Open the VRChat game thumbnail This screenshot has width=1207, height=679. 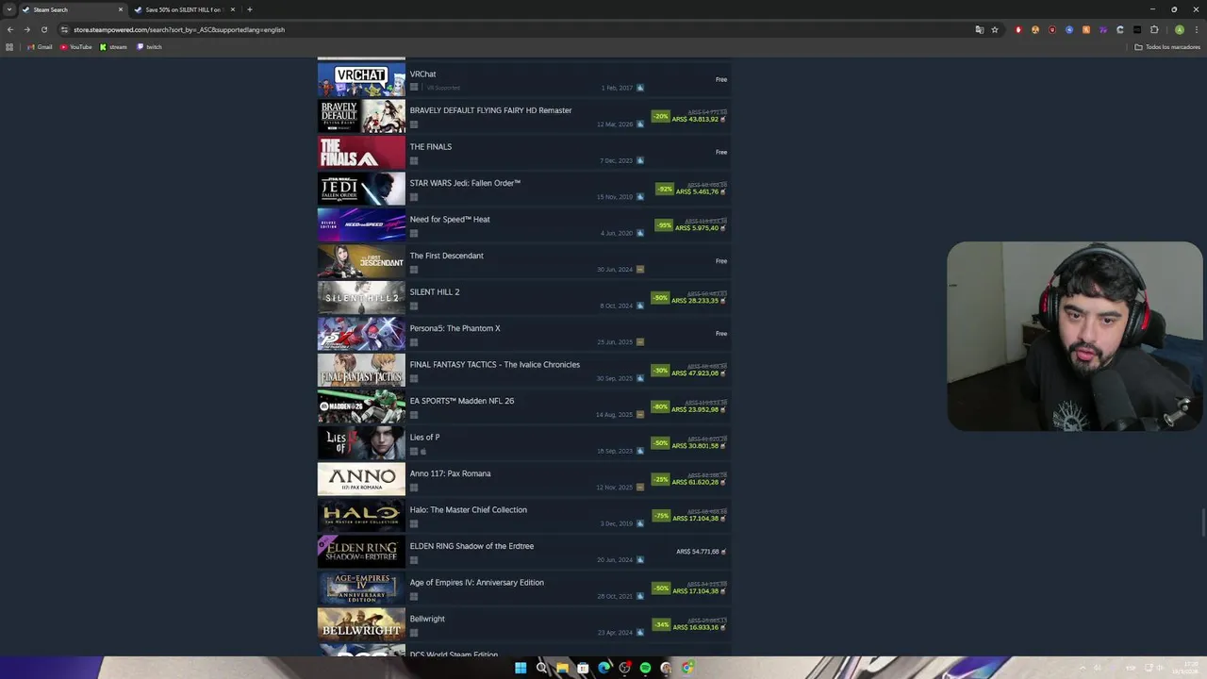point(361,80)
